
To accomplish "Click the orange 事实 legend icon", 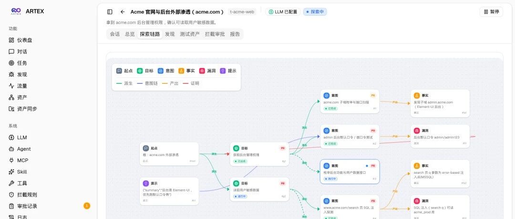I will pyautogui.click(x=181, y=71).
